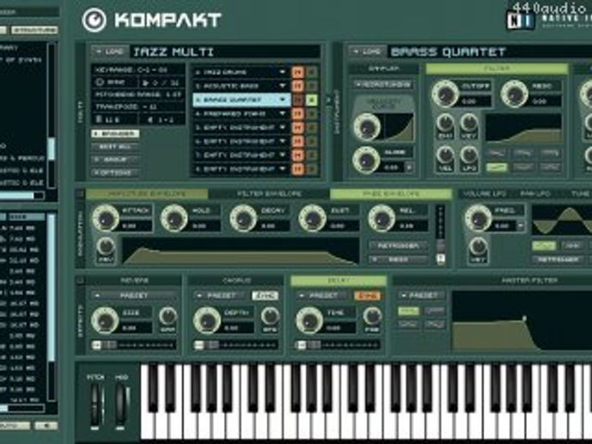The image size is (592, 444).
Task: Open the Brass Quartet slot dropdown arrow
Action: pos(282,100)
